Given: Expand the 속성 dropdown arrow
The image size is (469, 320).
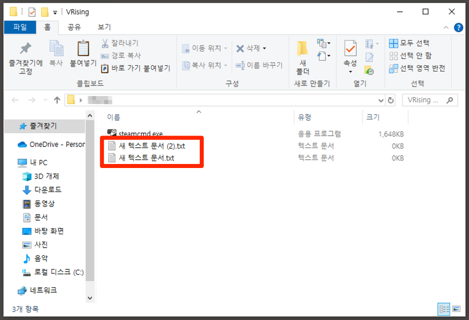Looking at the screenshot, I should click(x=350, y=71).
